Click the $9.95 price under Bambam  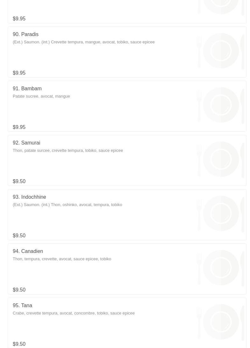tap(19, 127)
